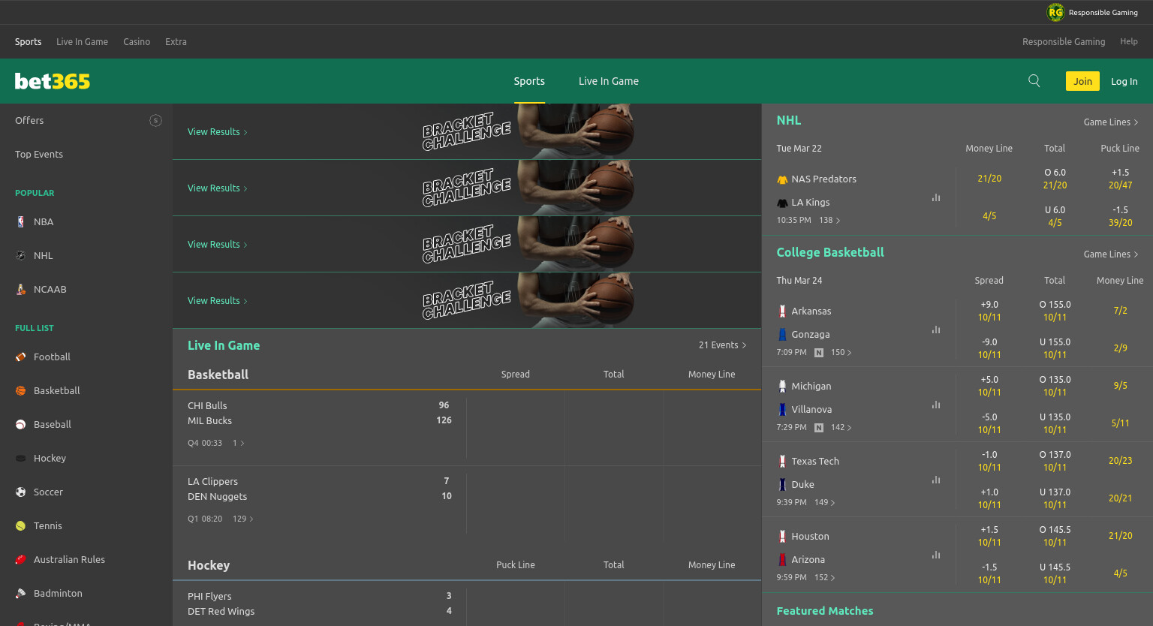The width and height of the screenshot is (1153, 626).
Task: Click the Soccer ball icon
Action: pyautogui.click(x=20, y=492)
